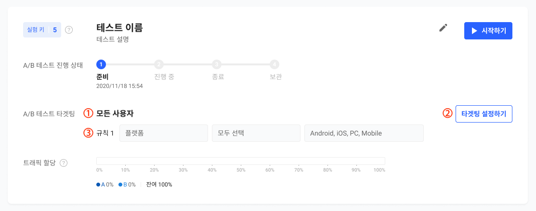Open help icon beside 실험 키
The width and height of the screenshot is (536, 211).
tap(69, 30)
